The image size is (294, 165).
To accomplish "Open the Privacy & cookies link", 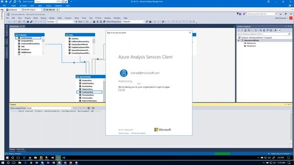I will pos(138,133).
